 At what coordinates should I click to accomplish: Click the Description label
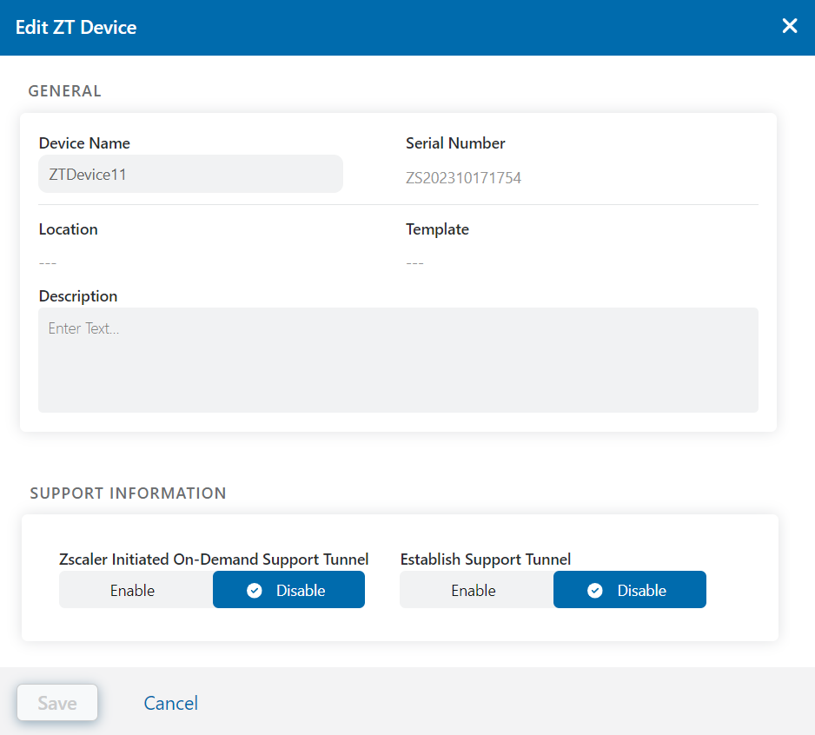coord(78,296)
